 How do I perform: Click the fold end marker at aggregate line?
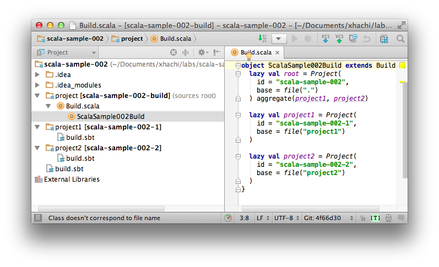point(238,98)
